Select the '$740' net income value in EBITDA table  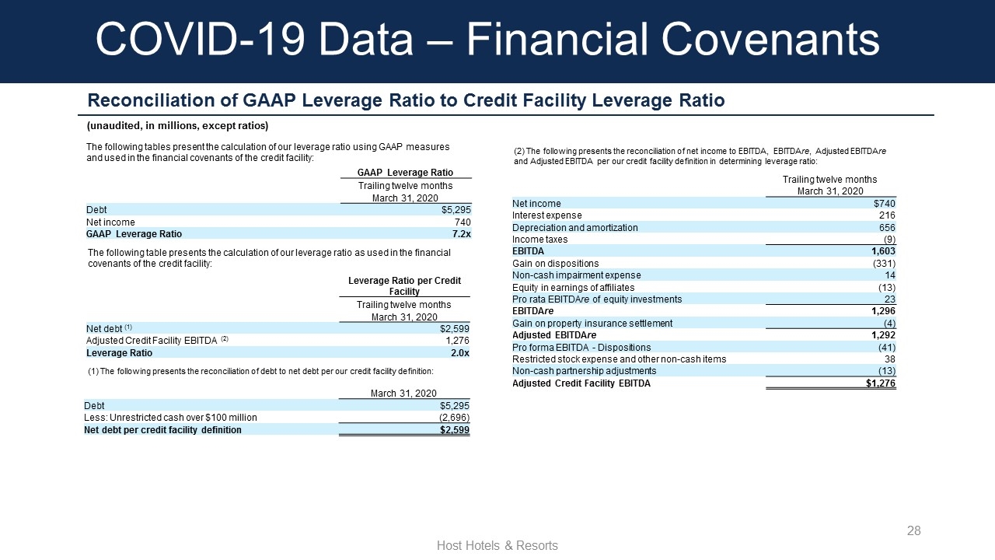point(885,203)
